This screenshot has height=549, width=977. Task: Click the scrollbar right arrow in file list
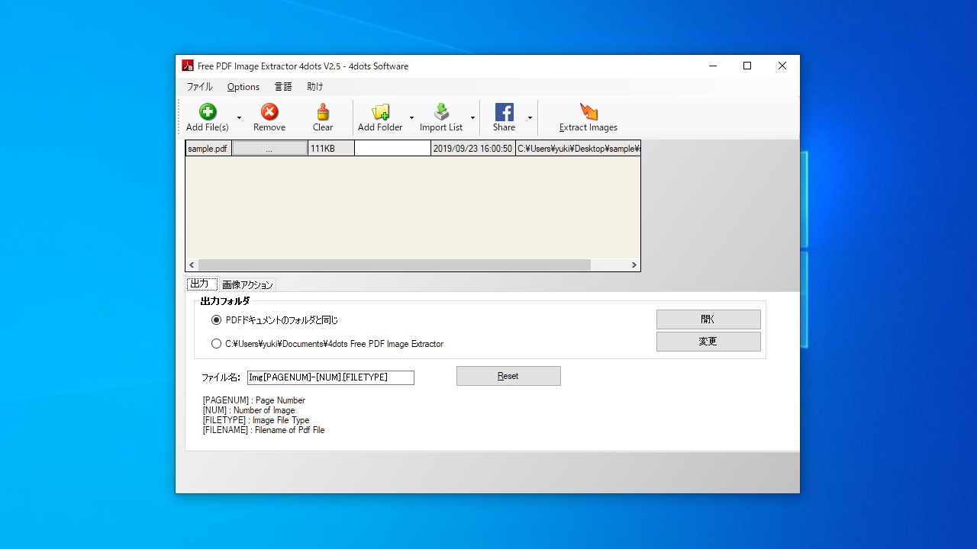634,265
